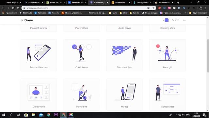Show hidden bookmarks with the chevron
This screenshot has width=209, height=118.
tap(185, 13)
